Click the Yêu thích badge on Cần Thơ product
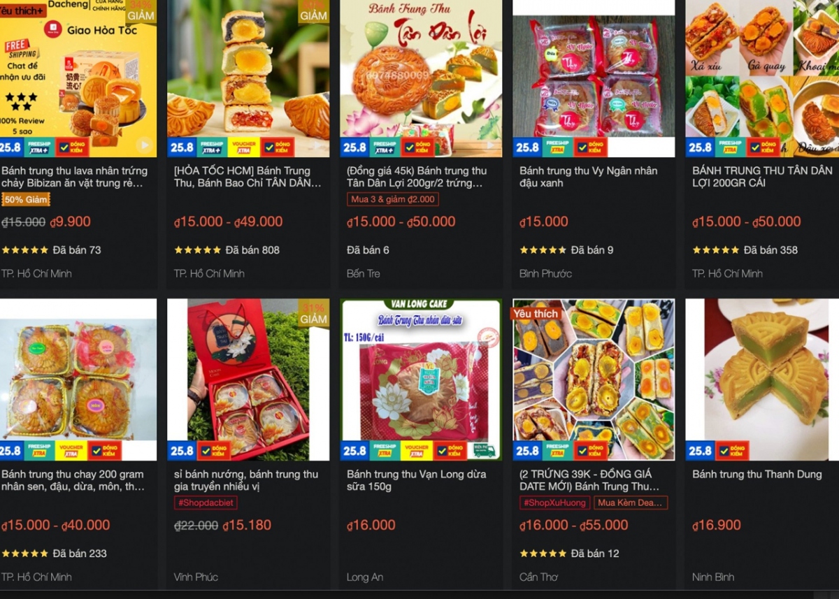The width and height of the screenshot is (839, 599). [x=535, y=314]
